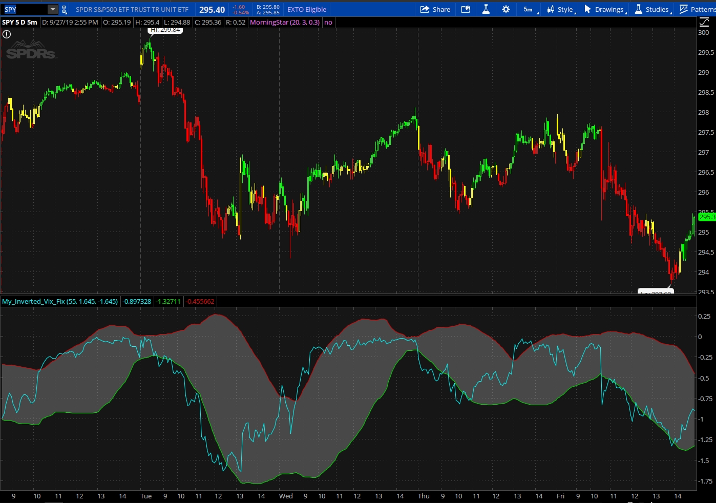Image resolution: width=716 pixels, height=503 pixels.
Task: Click the symbol link icon next to SPY
Action: 64,9
